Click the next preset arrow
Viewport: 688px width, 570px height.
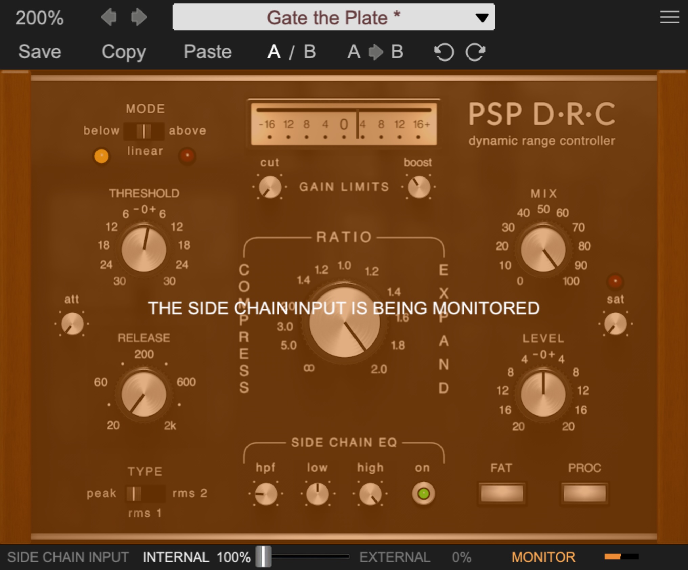pyautogui.click(x=139, y=17)
